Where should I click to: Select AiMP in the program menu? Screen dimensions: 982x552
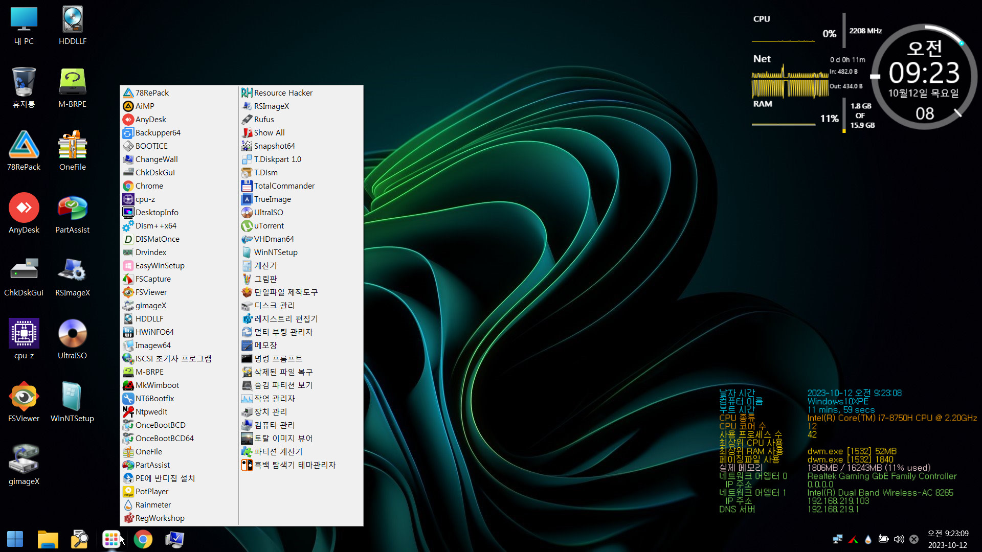coord(179,106)
